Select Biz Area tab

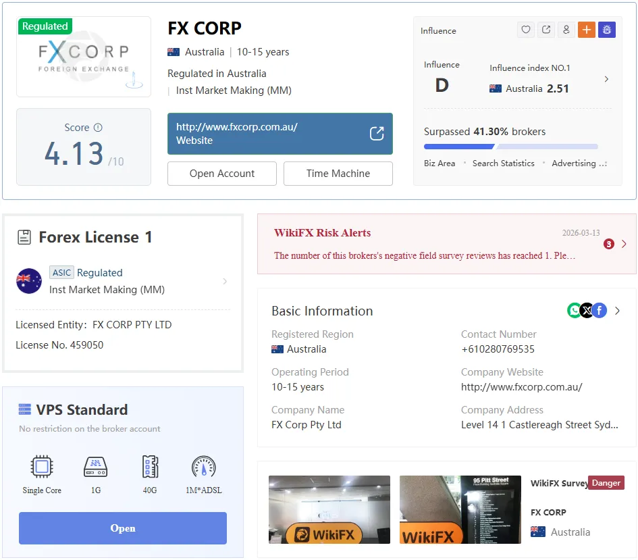click(x=440, y=163)
